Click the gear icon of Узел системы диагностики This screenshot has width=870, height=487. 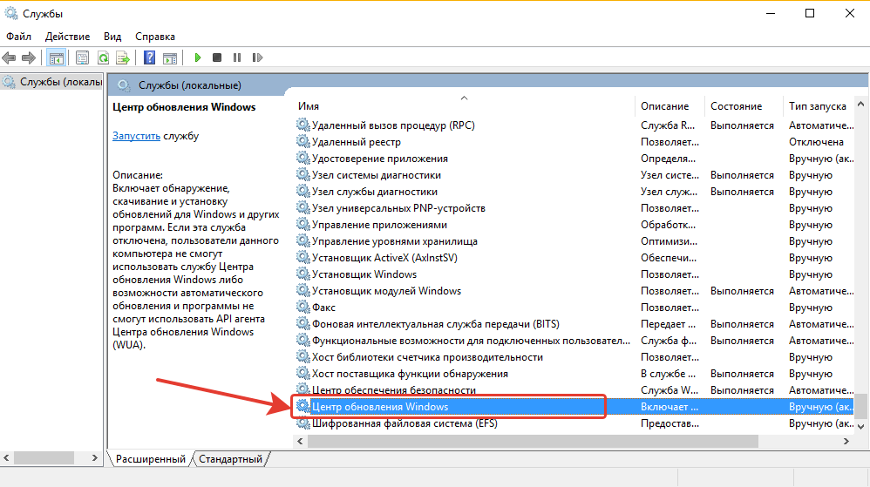pyautogui.click(x=302, y=175)
